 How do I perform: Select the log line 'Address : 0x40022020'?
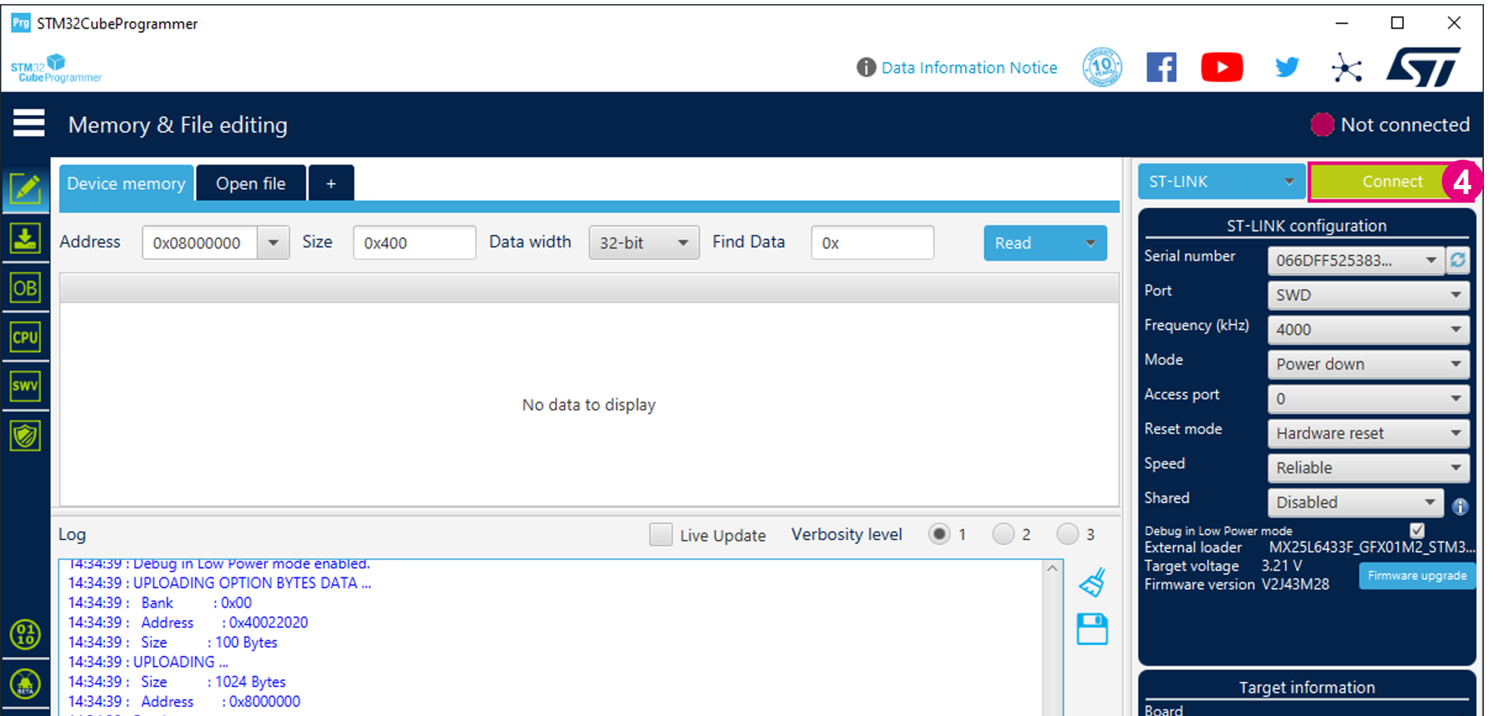coord(188,622)
